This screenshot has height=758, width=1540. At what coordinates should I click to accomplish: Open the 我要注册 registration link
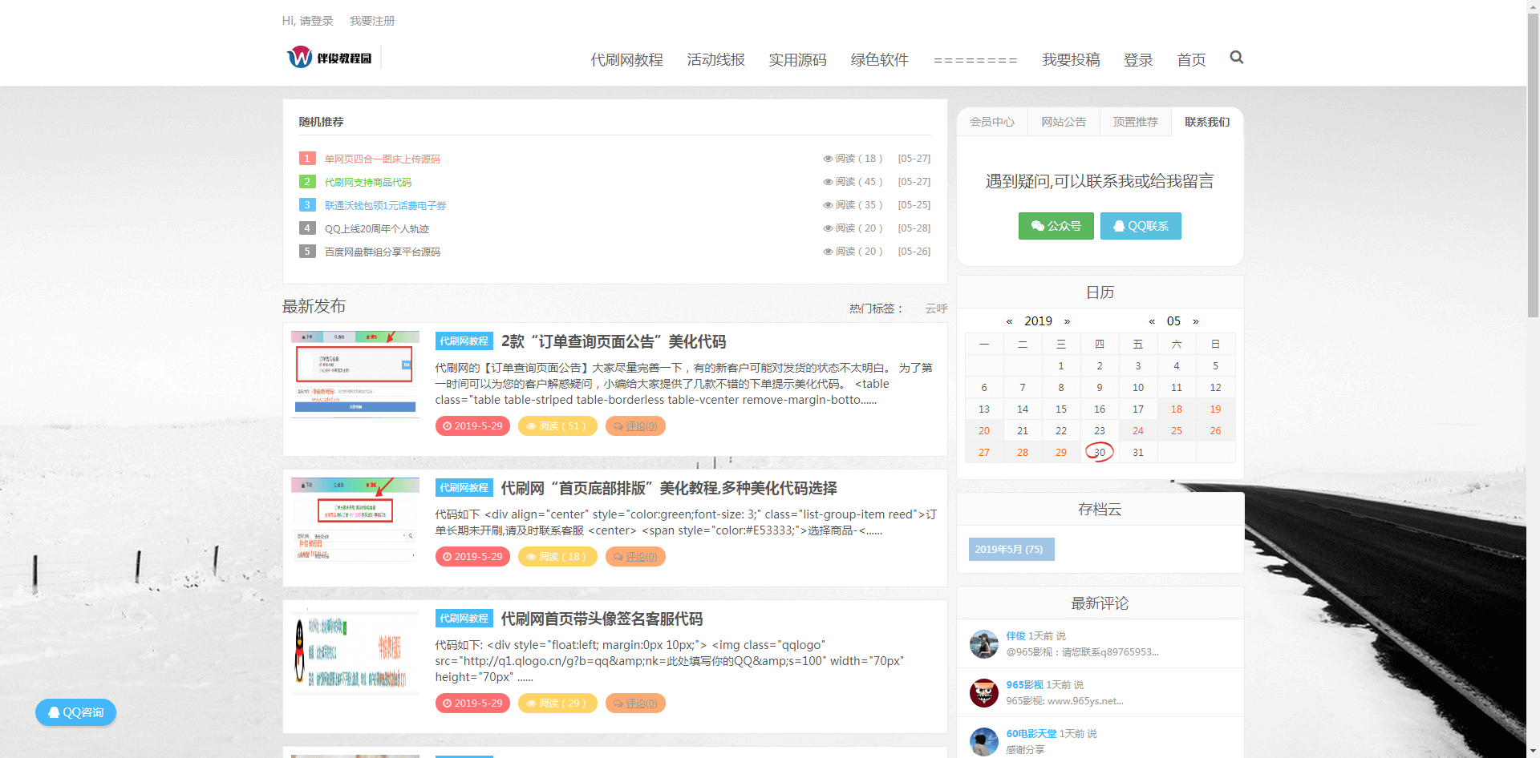point(371,20)
